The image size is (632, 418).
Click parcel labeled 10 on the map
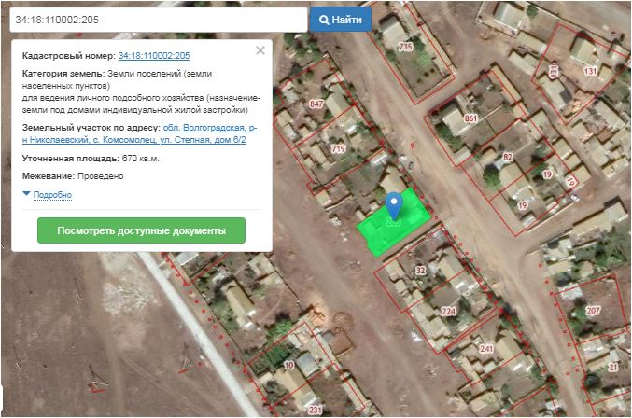coord(288,364)
